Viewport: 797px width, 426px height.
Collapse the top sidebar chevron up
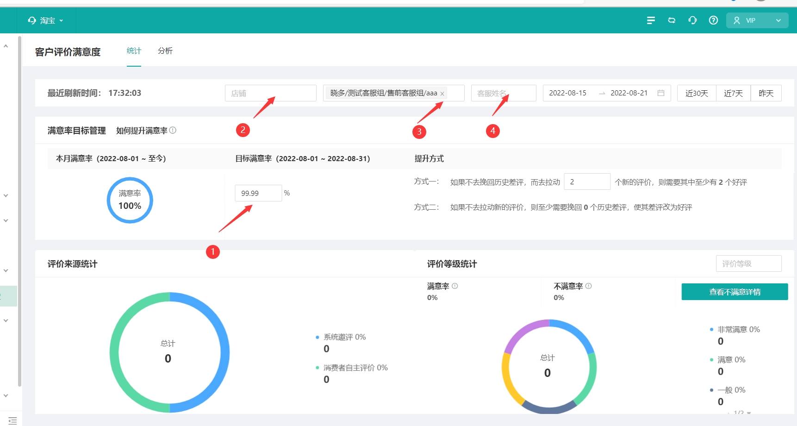pos(6,46)
